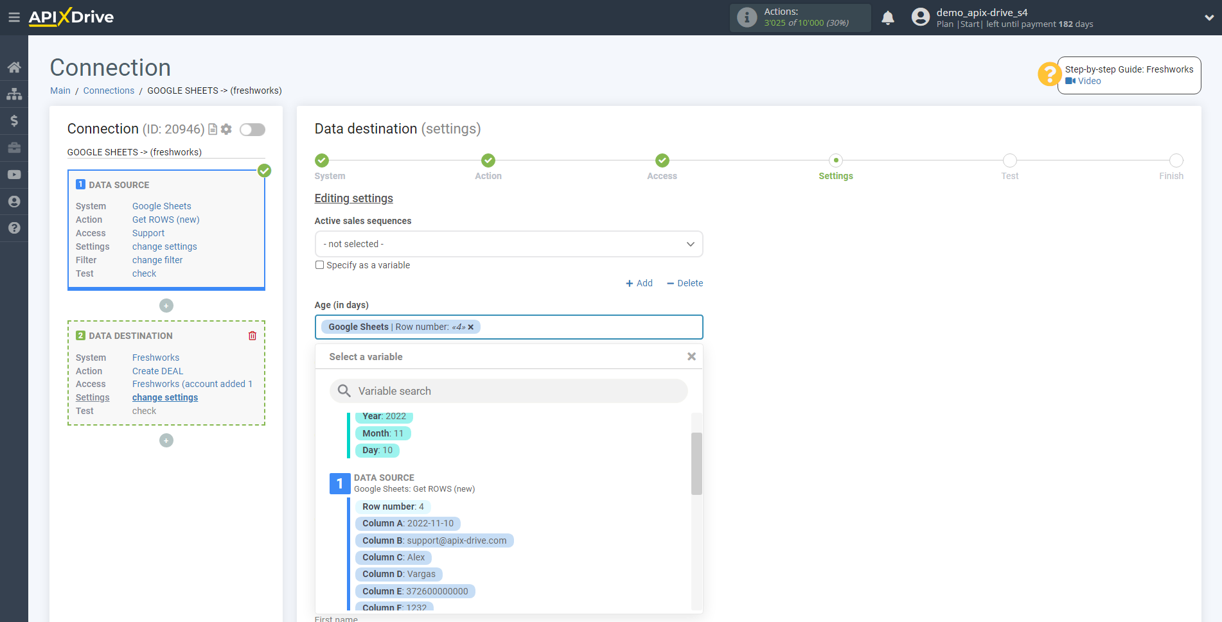
Task: Click data source change settings
Action: click(164, 246)
